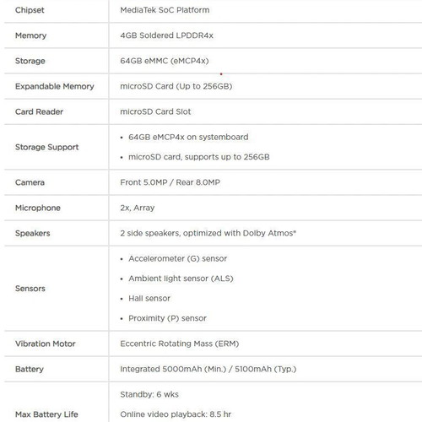Click the Card Reader row label
The image size is (422, 422).
click(x=39, y=111)
